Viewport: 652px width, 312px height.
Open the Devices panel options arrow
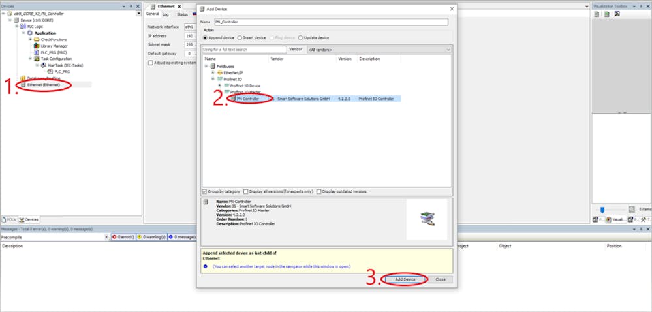click(x=125, y=7)
